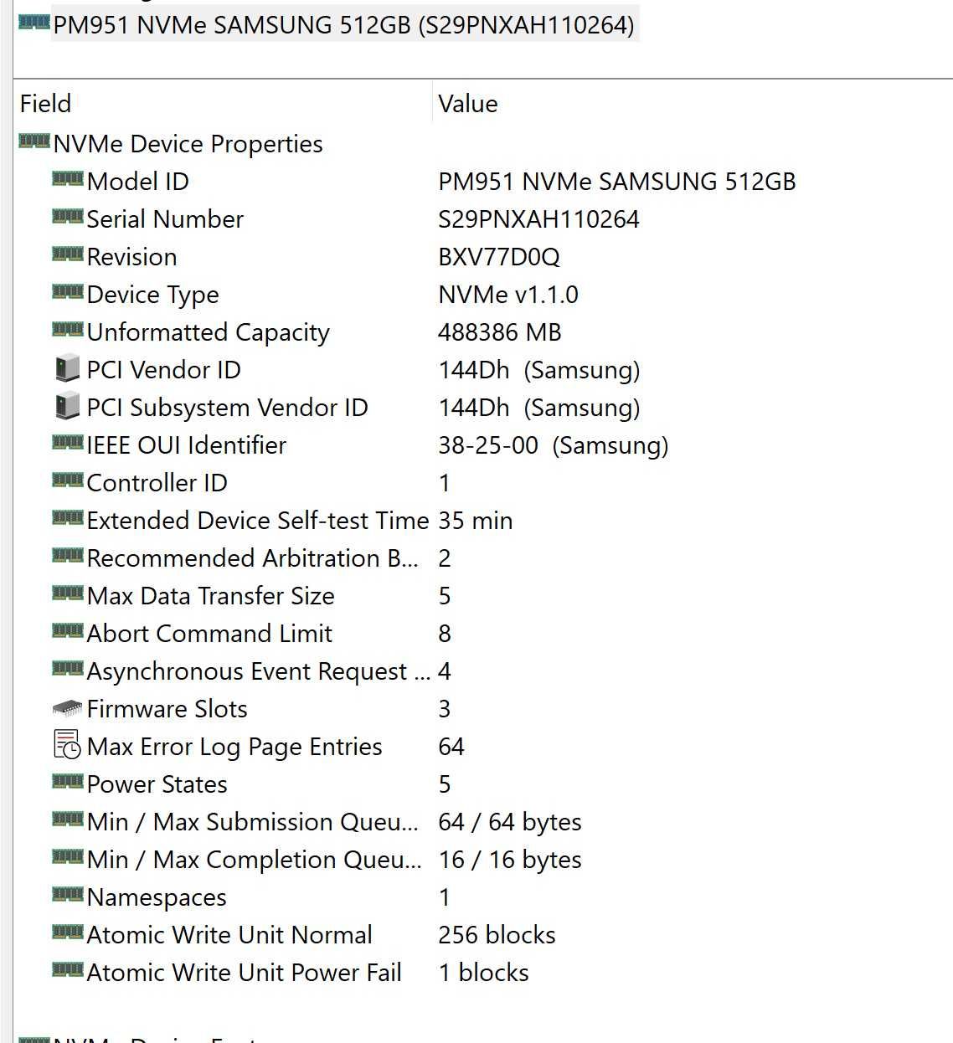This screenshot has height=1043, width=953.
Task: Click the Power States field label
Action: (157, 784)
